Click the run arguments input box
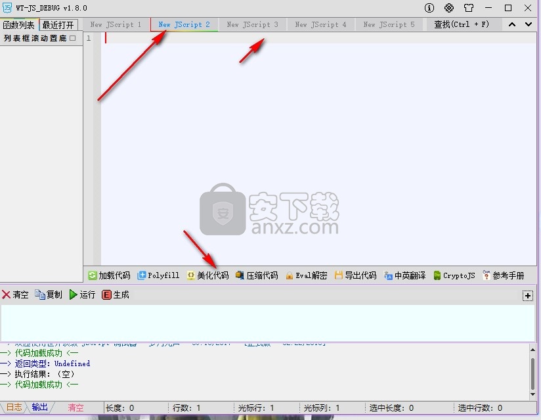The height and width of the screenshot is (420, 541). 268,323
